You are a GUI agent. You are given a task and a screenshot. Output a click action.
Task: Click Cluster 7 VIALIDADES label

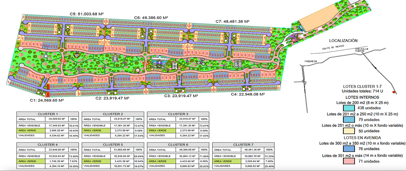222,166
